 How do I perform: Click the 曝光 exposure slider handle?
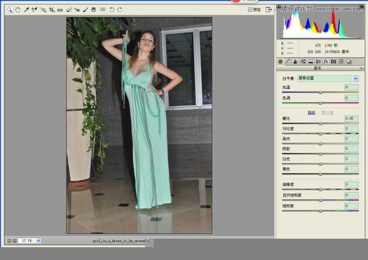(321, 124)
